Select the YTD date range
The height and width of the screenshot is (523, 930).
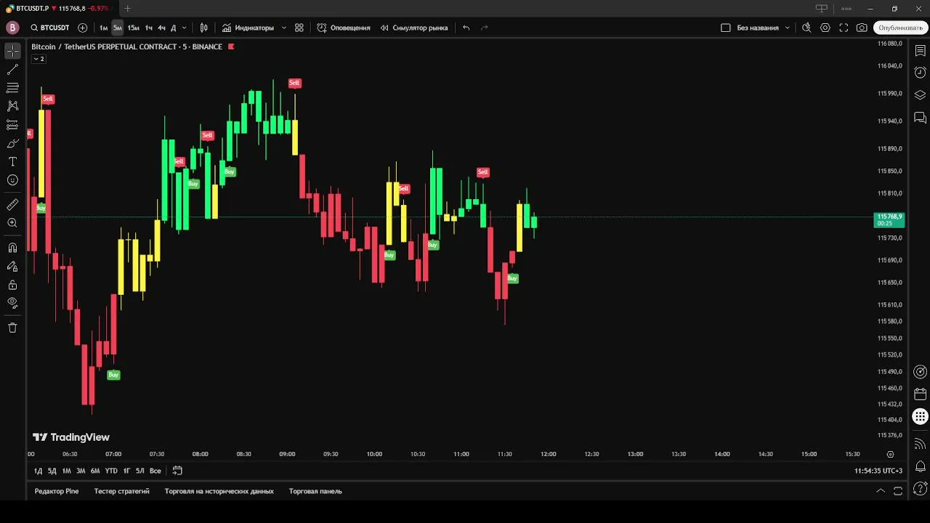pyautogui.click(x=111, y=471)
